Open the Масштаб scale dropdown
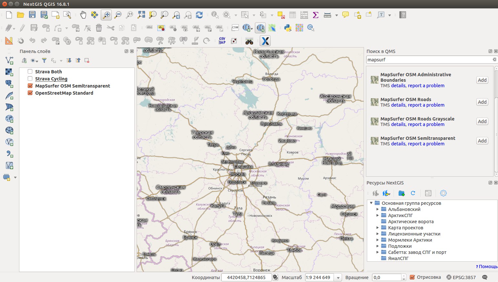This screenshot has width=498, height=282. (x=338, y=277)
